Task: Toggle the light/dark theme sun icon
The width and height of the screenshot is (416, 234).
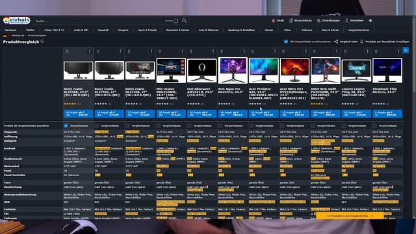Action: click(370, 20)
